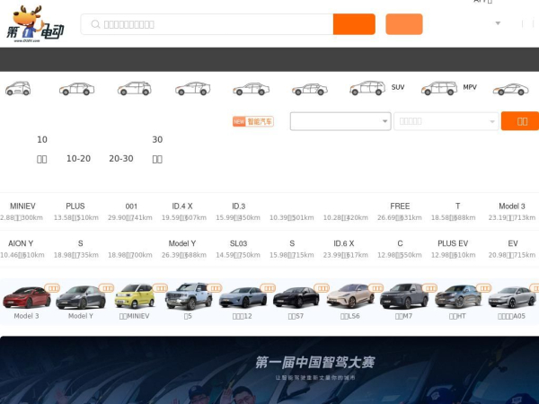Select the 20-30 price range
Screen dimensions: 539x404
(121, 159)
